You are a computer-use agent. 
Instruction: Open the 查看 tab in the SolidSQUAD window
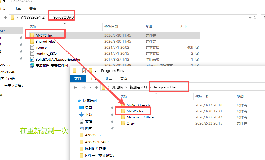pos(33,9)
